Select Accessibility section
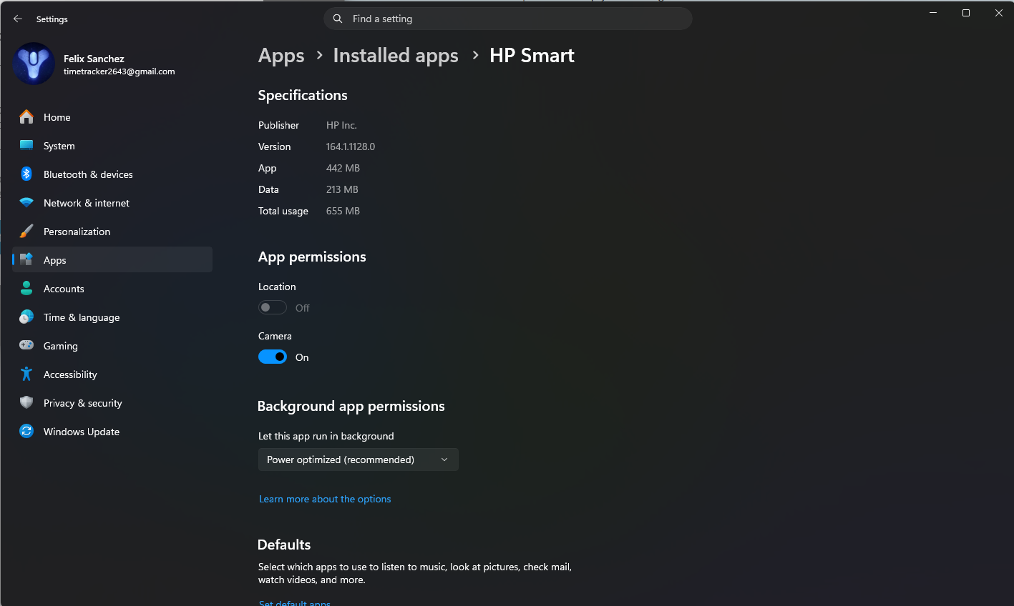Screen dimensions: 1014x606 pyautogui.click(x=112, y=374)
